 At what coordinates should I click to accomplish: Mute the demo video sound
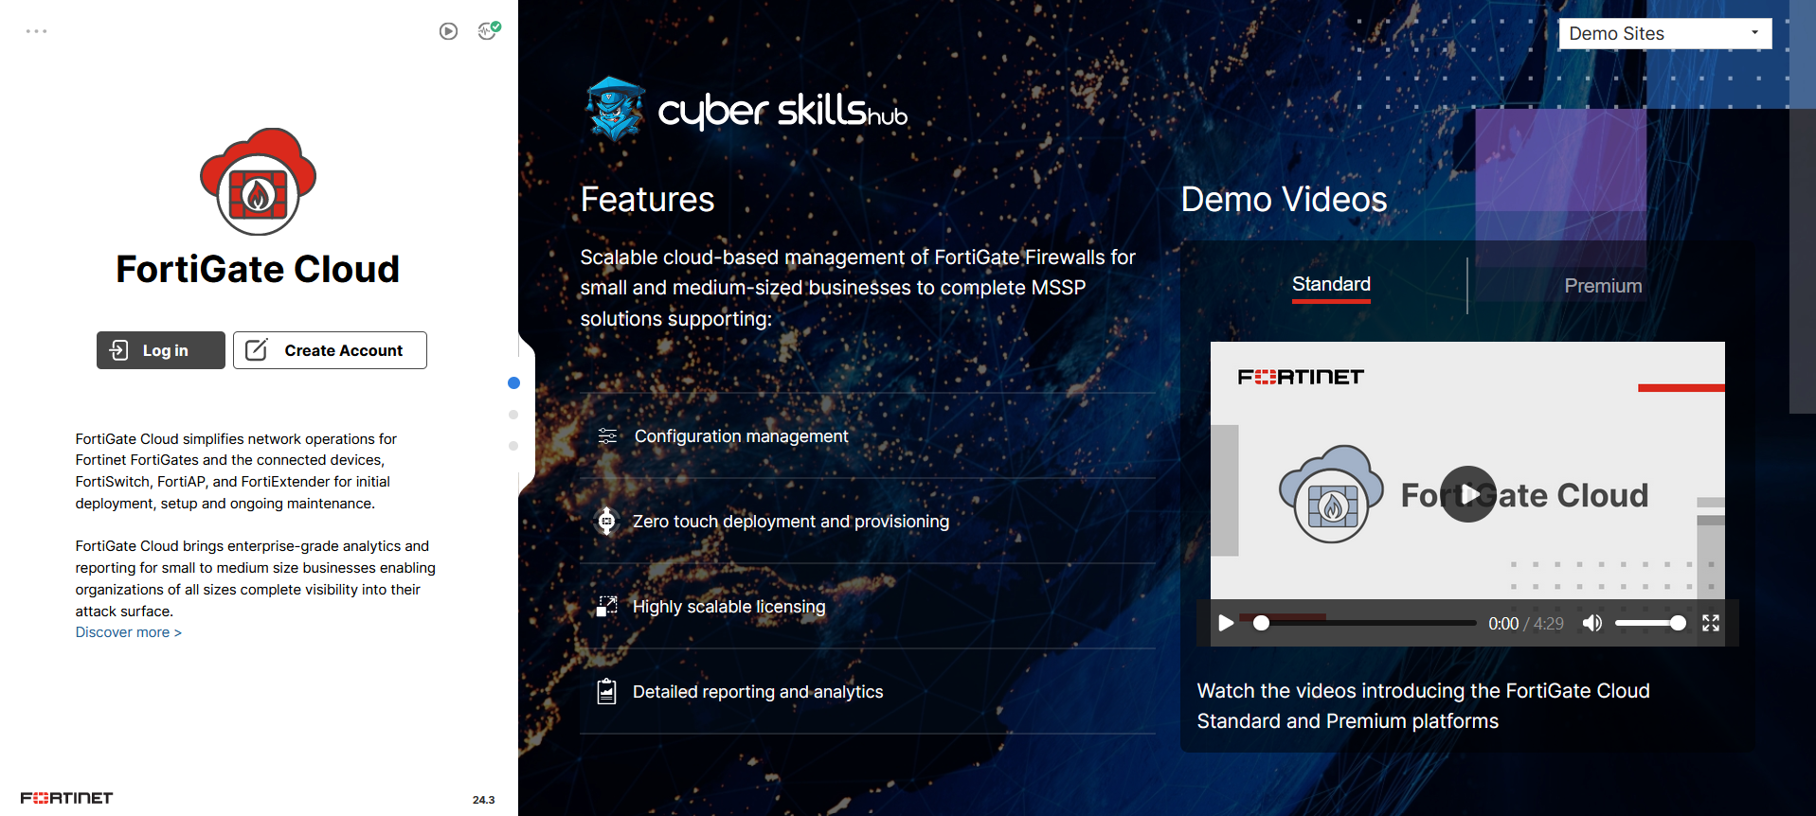click(x=1592, y=623)
